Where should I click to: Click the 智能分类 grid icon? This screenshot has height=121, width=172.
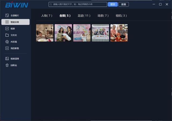click(7, 22)
